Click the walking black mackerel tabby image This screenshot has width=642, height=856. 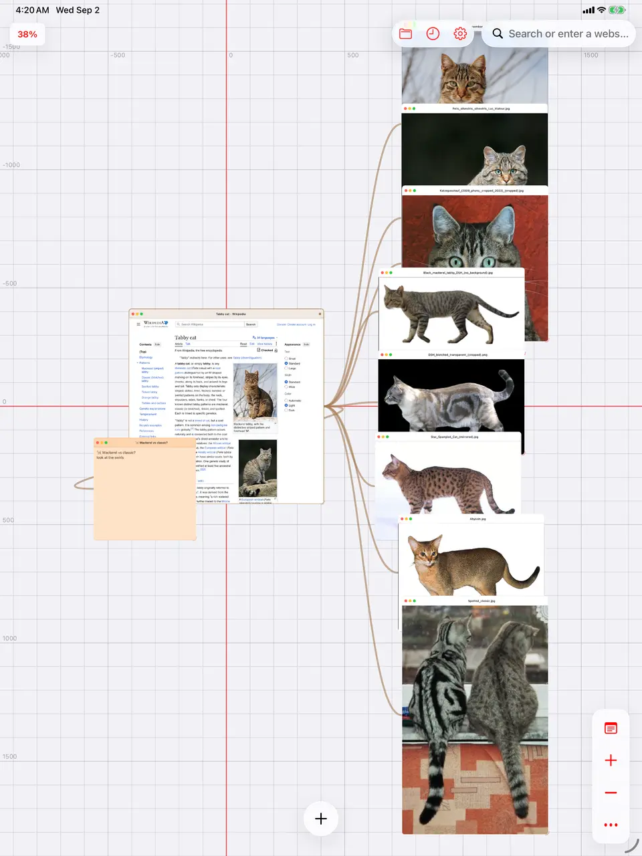tap(451, 312)
